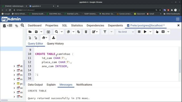Click the pgAdmin logo

click(11, 19)
